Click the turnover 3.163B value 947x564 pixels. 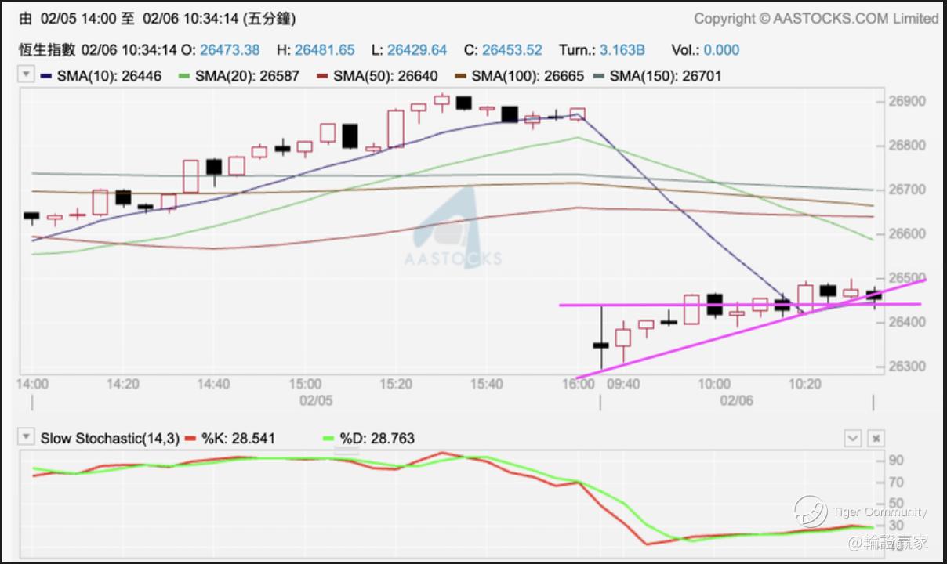(x=622, y=50)
